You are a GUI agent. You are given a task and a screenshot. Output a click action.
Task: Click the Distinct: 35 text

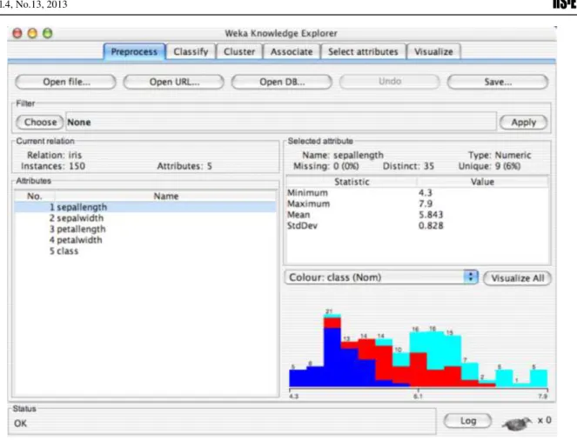pyautogui.click(x=408, y=166)
